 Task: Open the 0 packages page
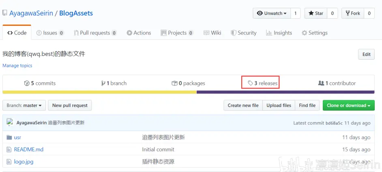tap(189, 83)
